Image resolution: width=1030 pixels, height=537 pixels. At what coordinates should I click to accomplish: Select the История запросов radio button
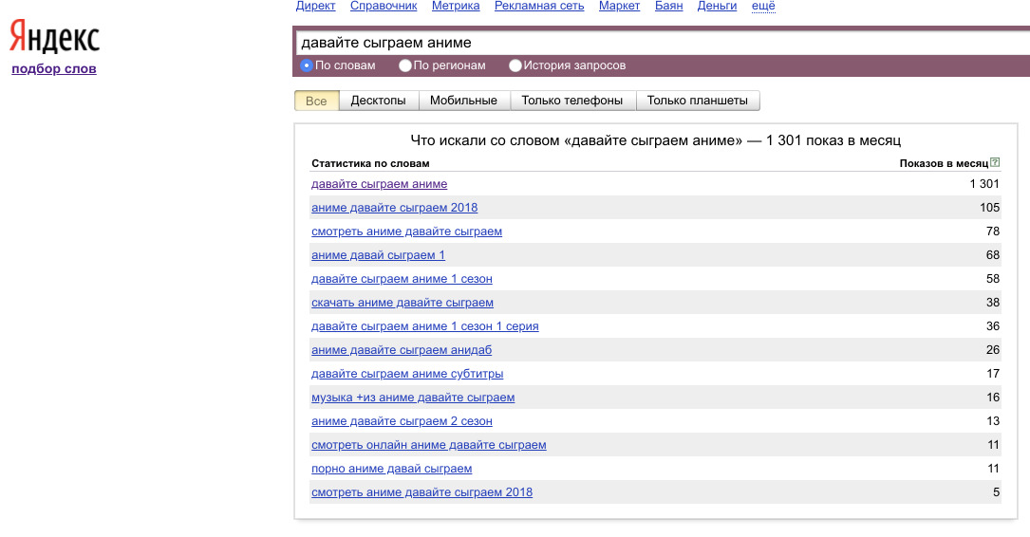coord(515,65)
